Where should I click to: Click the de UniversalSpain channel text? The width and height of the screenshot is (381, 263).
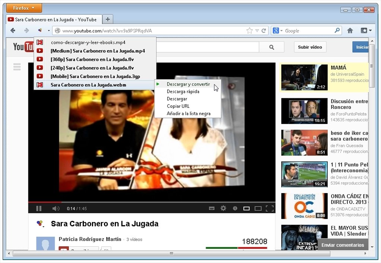[x=347, y=74]
